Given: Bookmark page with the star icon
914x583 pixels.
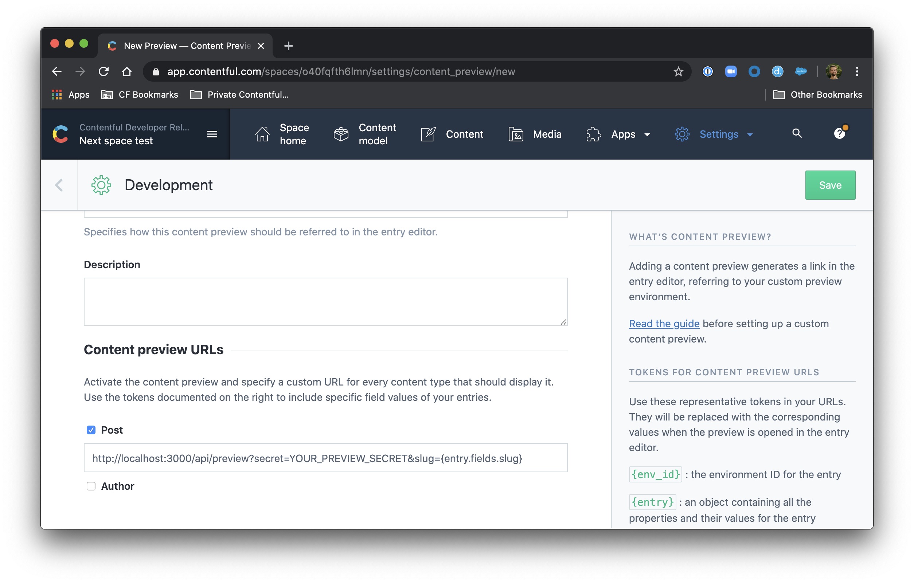Looking at the screenshot, I should (678, 71).
